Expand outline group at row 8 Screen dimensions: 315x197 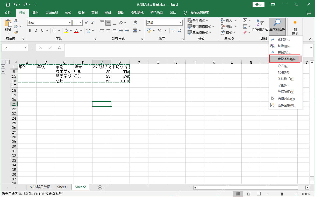tap(3, 71)
